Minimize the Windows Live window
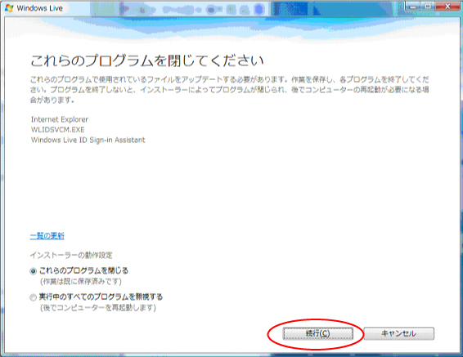 click(x=413, y=7)
